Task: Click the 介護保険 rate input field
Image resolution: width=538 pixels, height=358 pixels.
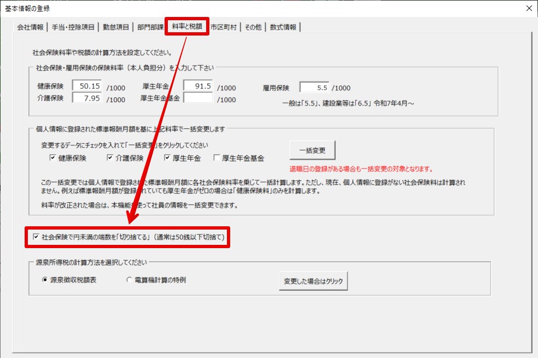Action: (87, 98)
